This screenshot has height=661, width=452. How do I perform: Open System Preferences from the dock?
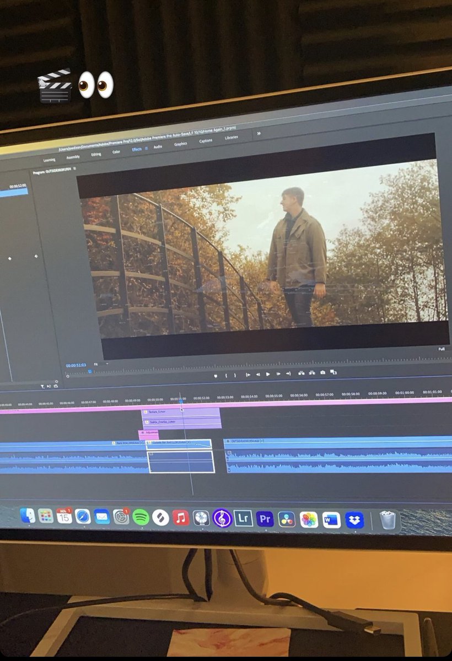pos(121,517)
